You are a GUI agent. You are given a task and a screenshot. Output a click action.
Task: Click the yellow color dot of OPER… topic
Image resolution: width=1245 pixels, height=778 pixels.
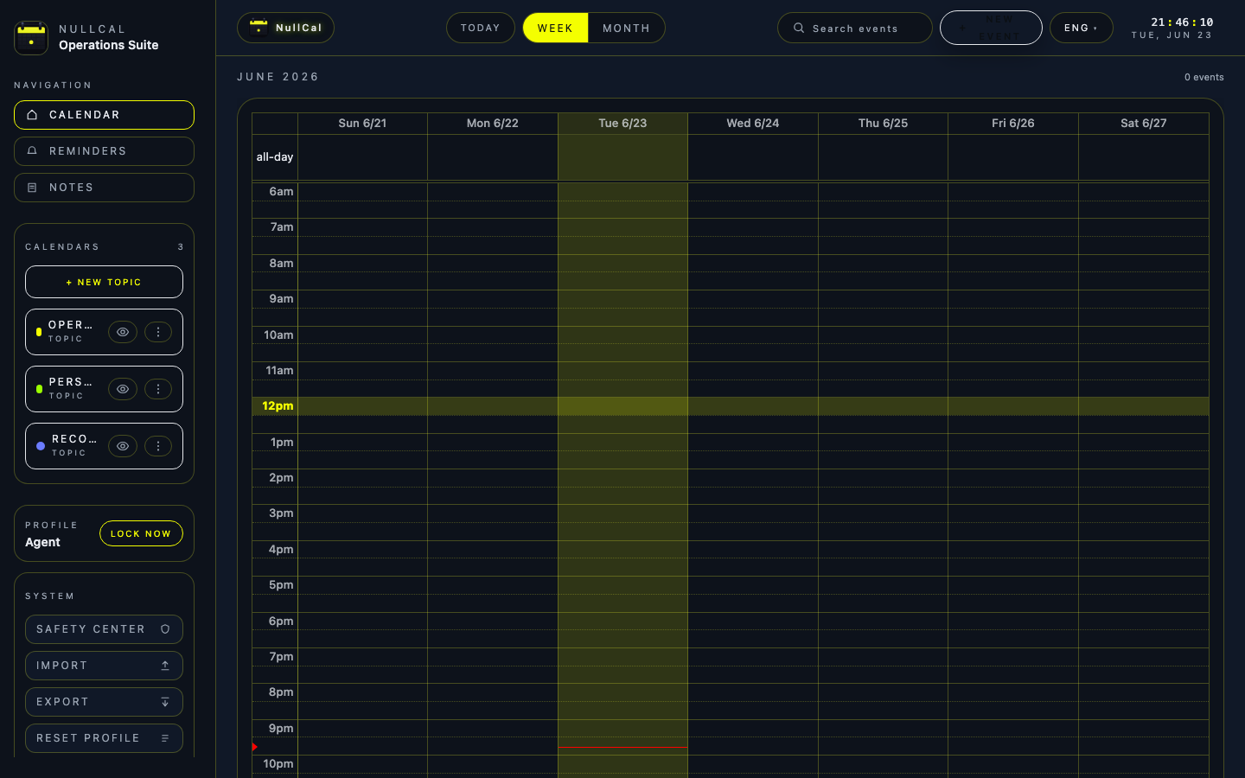click(x=39, y=332)
